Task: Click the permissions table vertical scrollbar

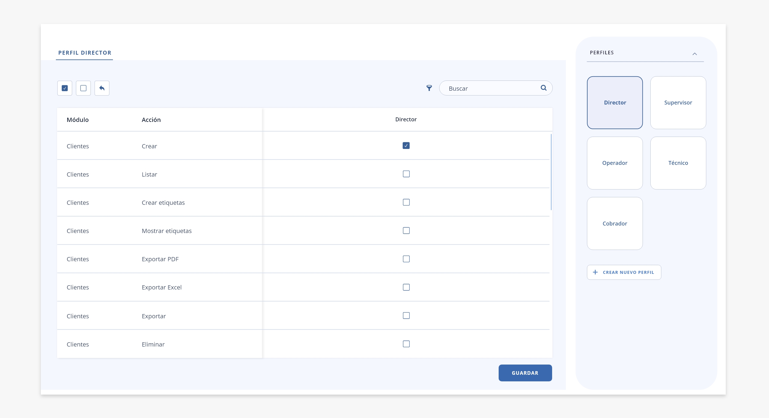Action: point(551,172)
